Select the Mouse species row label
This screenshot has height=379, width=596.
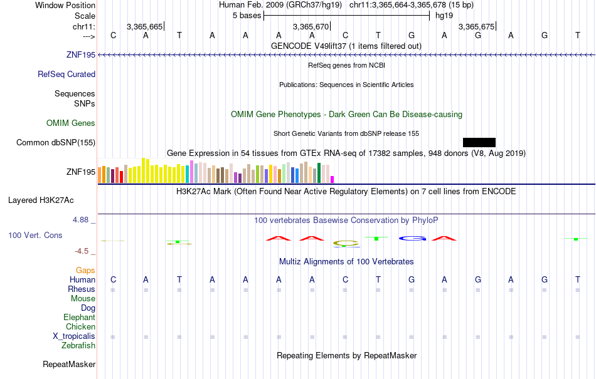(x=83, y=299)
